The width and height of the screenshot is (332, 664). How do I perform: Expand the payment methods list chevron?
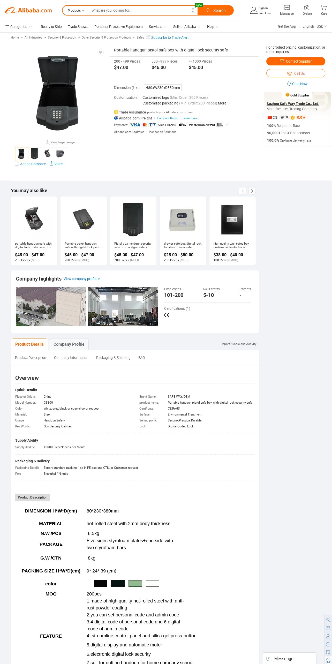click(x=227, y=125)
